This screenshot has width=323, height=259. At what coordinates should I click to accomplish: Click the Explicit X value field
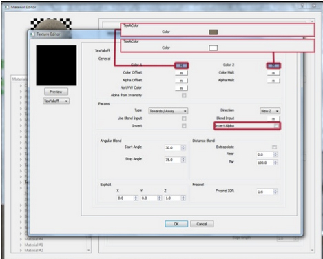pos(125,198)
